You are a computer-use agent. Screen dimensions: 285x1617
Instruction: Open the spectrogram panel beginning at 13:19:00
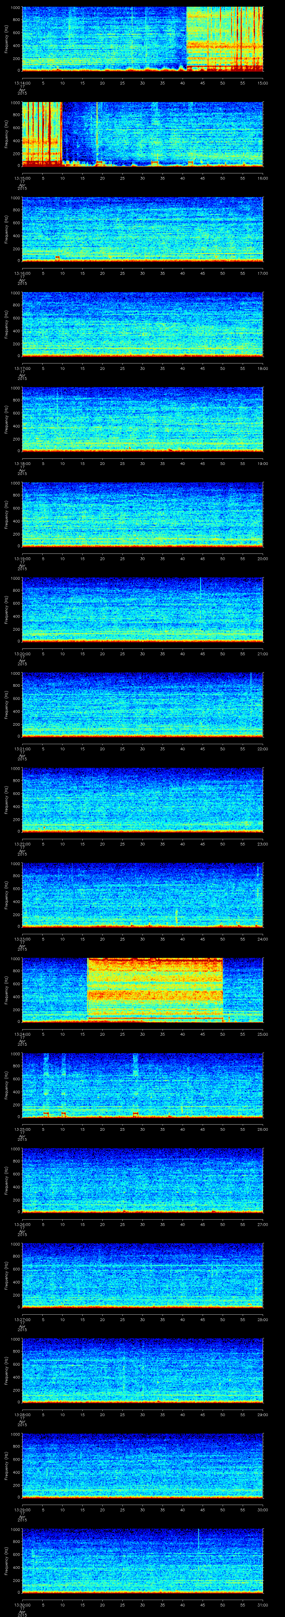point(142,514)
